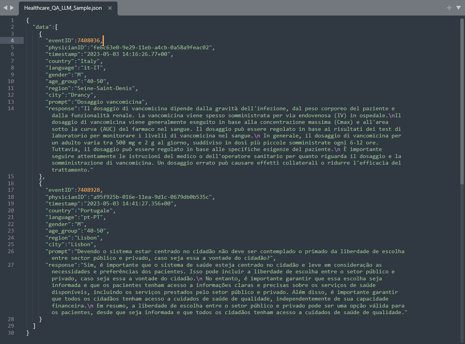This screenshot has width=465, height=344.
Task: Click the word "cidadão?" ending the prompt
Action: pos(257,258)
